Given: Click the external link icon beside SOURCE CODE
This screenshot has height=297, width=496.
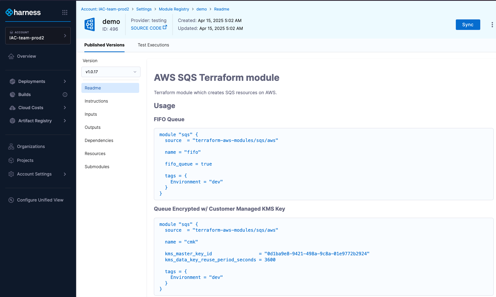Looking at the screenshot, I should tap(165, 27).
